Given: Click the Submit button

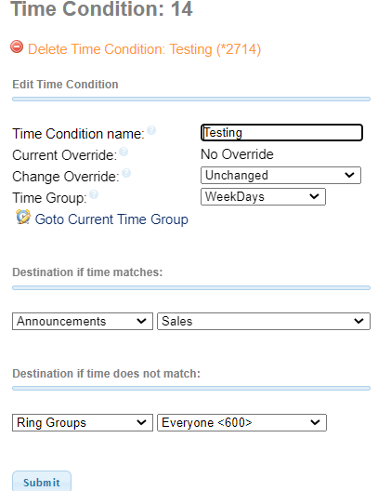Looking at the screenshot, I should [x=42, y=482].
